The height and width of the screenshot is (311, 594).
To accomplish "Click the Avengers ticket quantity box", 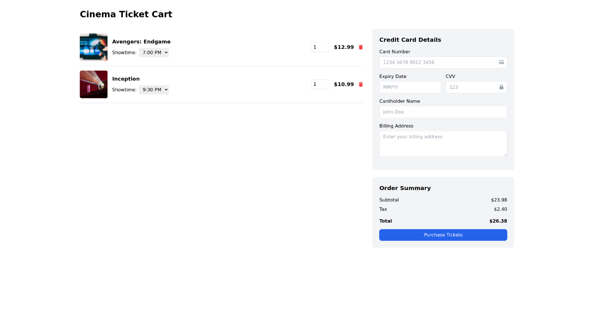I will coord(320,47).
